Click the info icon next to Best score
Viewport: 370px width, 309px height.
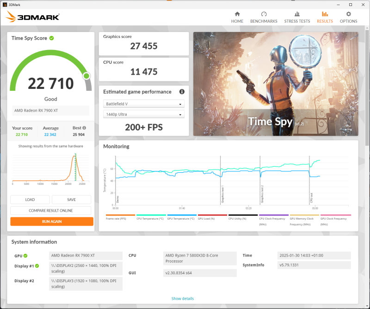(84, 128)
